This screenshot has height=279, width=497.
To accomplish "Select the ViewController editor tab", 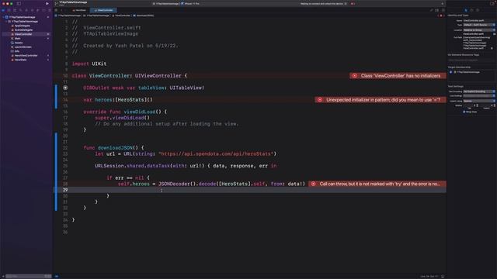I will (x=103, y=10).
